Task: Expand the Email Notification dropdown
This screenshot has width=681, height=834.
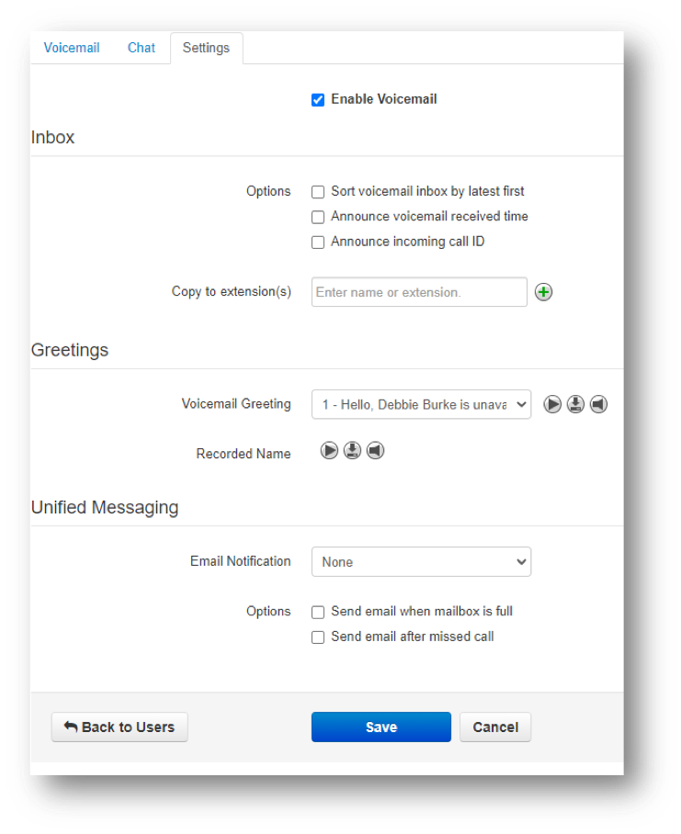Action: [x=421, y=562]
